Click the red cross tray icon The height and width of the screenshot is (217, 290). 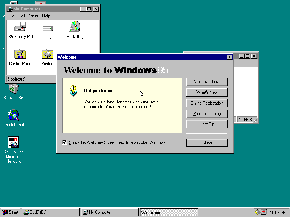pyautogui.click(x=264, y=212)
